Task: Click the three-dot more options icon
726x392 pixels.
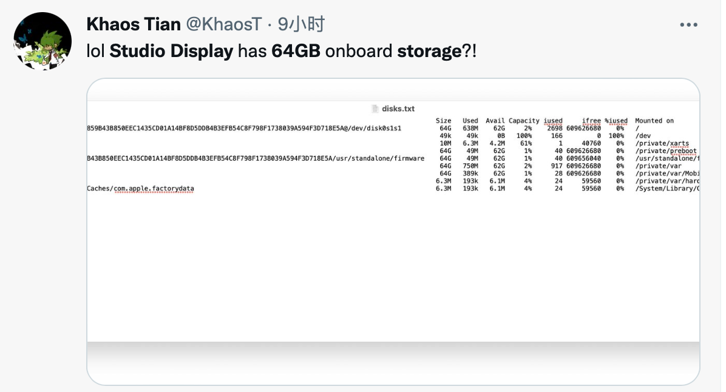Action: (688, 25)
